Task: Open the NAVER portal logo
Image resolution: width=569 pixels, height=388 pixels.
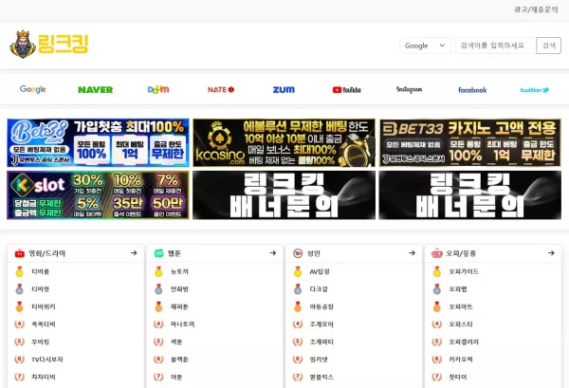Action: coord(96,90)
